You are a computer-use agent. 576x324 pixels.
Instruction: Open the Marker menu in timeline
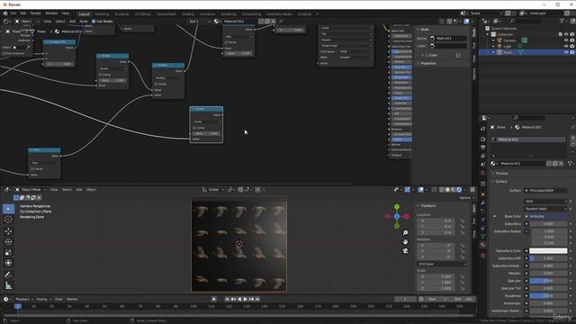click(72, 299)
